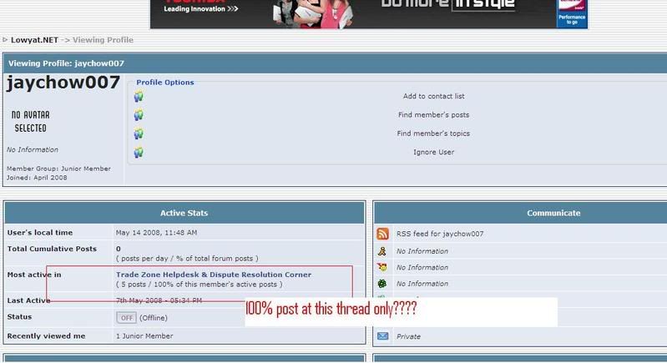The image size is (667, 363).
Task: Click the orange RSS feed icon
Action: (x=382, y=234)
